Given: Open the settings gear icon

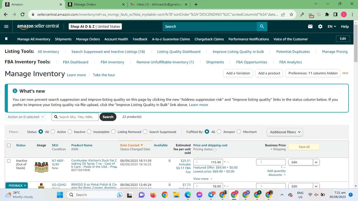Looking at the screenshot, I should point(320,26).
